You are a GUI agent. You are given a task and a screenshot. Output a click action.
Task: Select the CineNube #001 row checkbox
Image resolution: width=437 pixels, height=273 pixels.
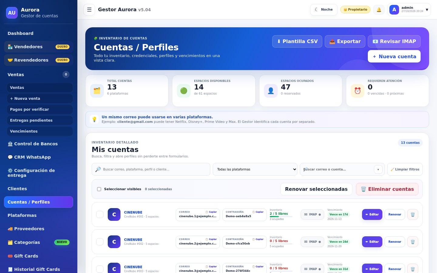(x=100, y=214)
